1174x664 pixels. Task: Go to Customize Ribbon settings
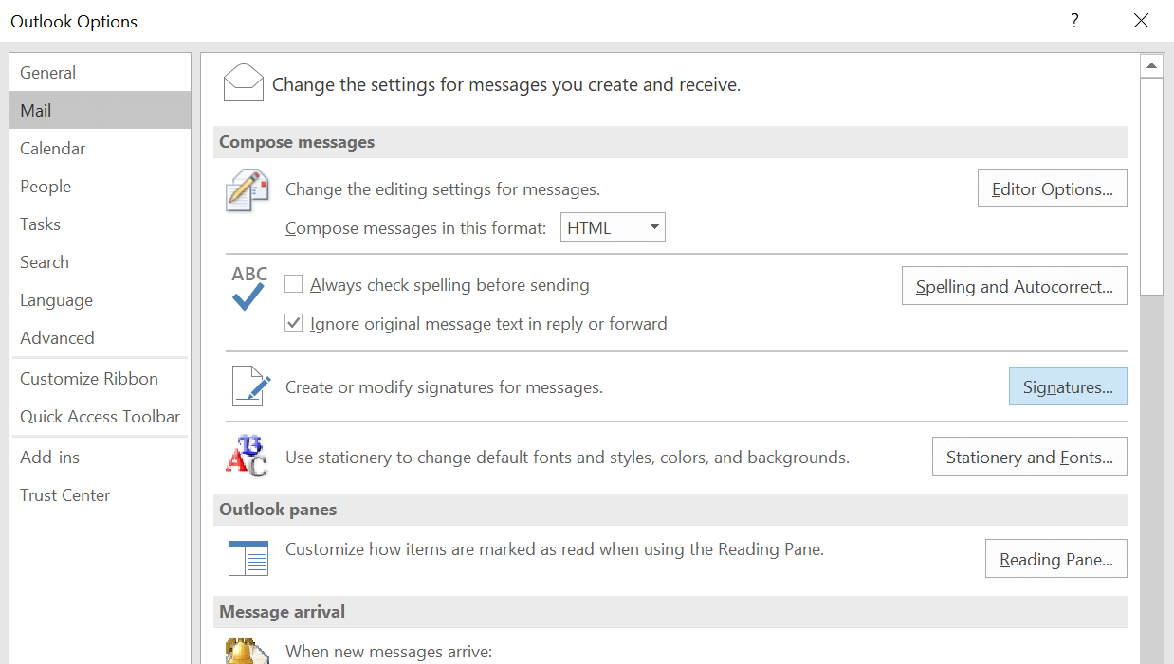[x=89, y=379]
